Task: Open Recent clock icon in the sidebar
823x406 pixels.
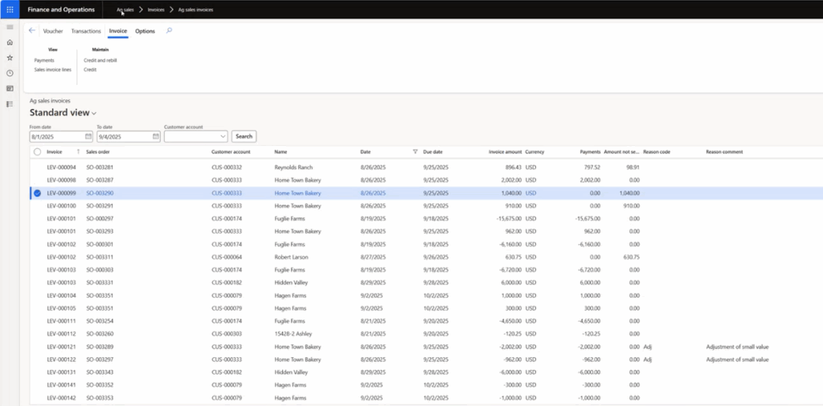Action: pyautogui.click(x=10, y=73)
